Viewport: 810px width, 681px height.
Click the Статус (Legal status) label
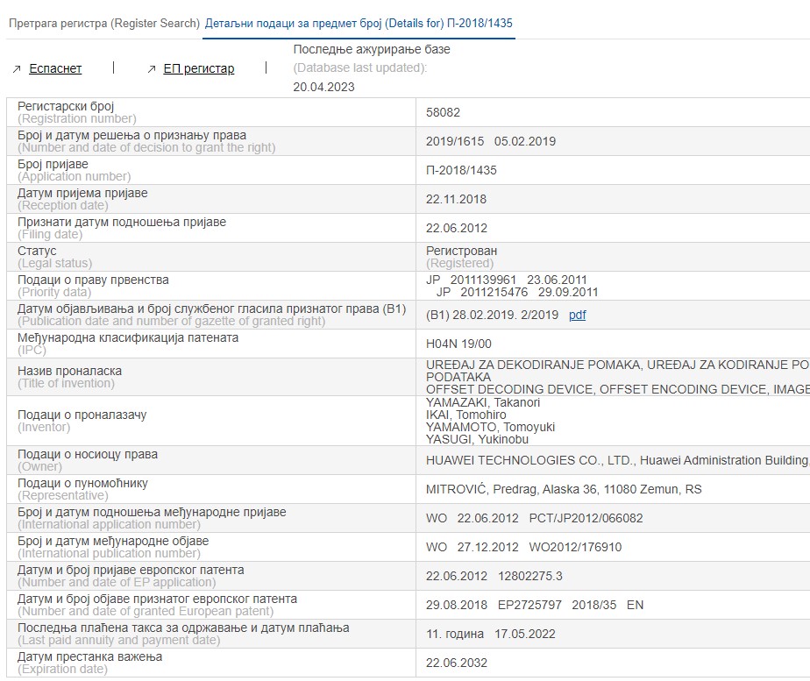[54, 257]
